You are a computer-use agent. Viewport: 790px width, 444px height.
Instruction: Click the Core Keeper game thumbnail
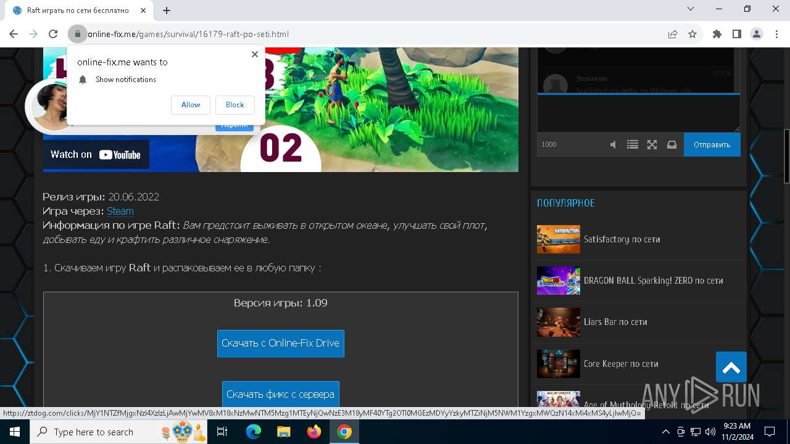(x=559, y=364)
